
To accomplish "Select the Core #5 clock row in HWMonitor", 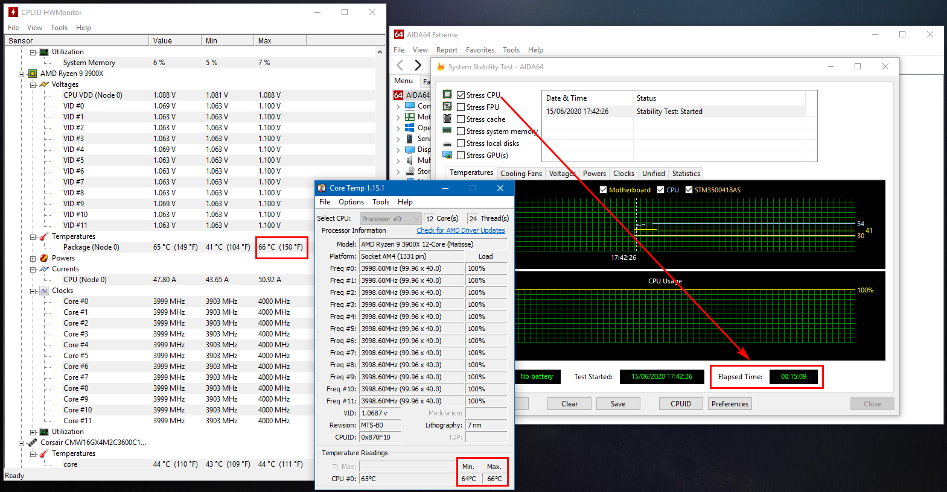I will point(190,356).
